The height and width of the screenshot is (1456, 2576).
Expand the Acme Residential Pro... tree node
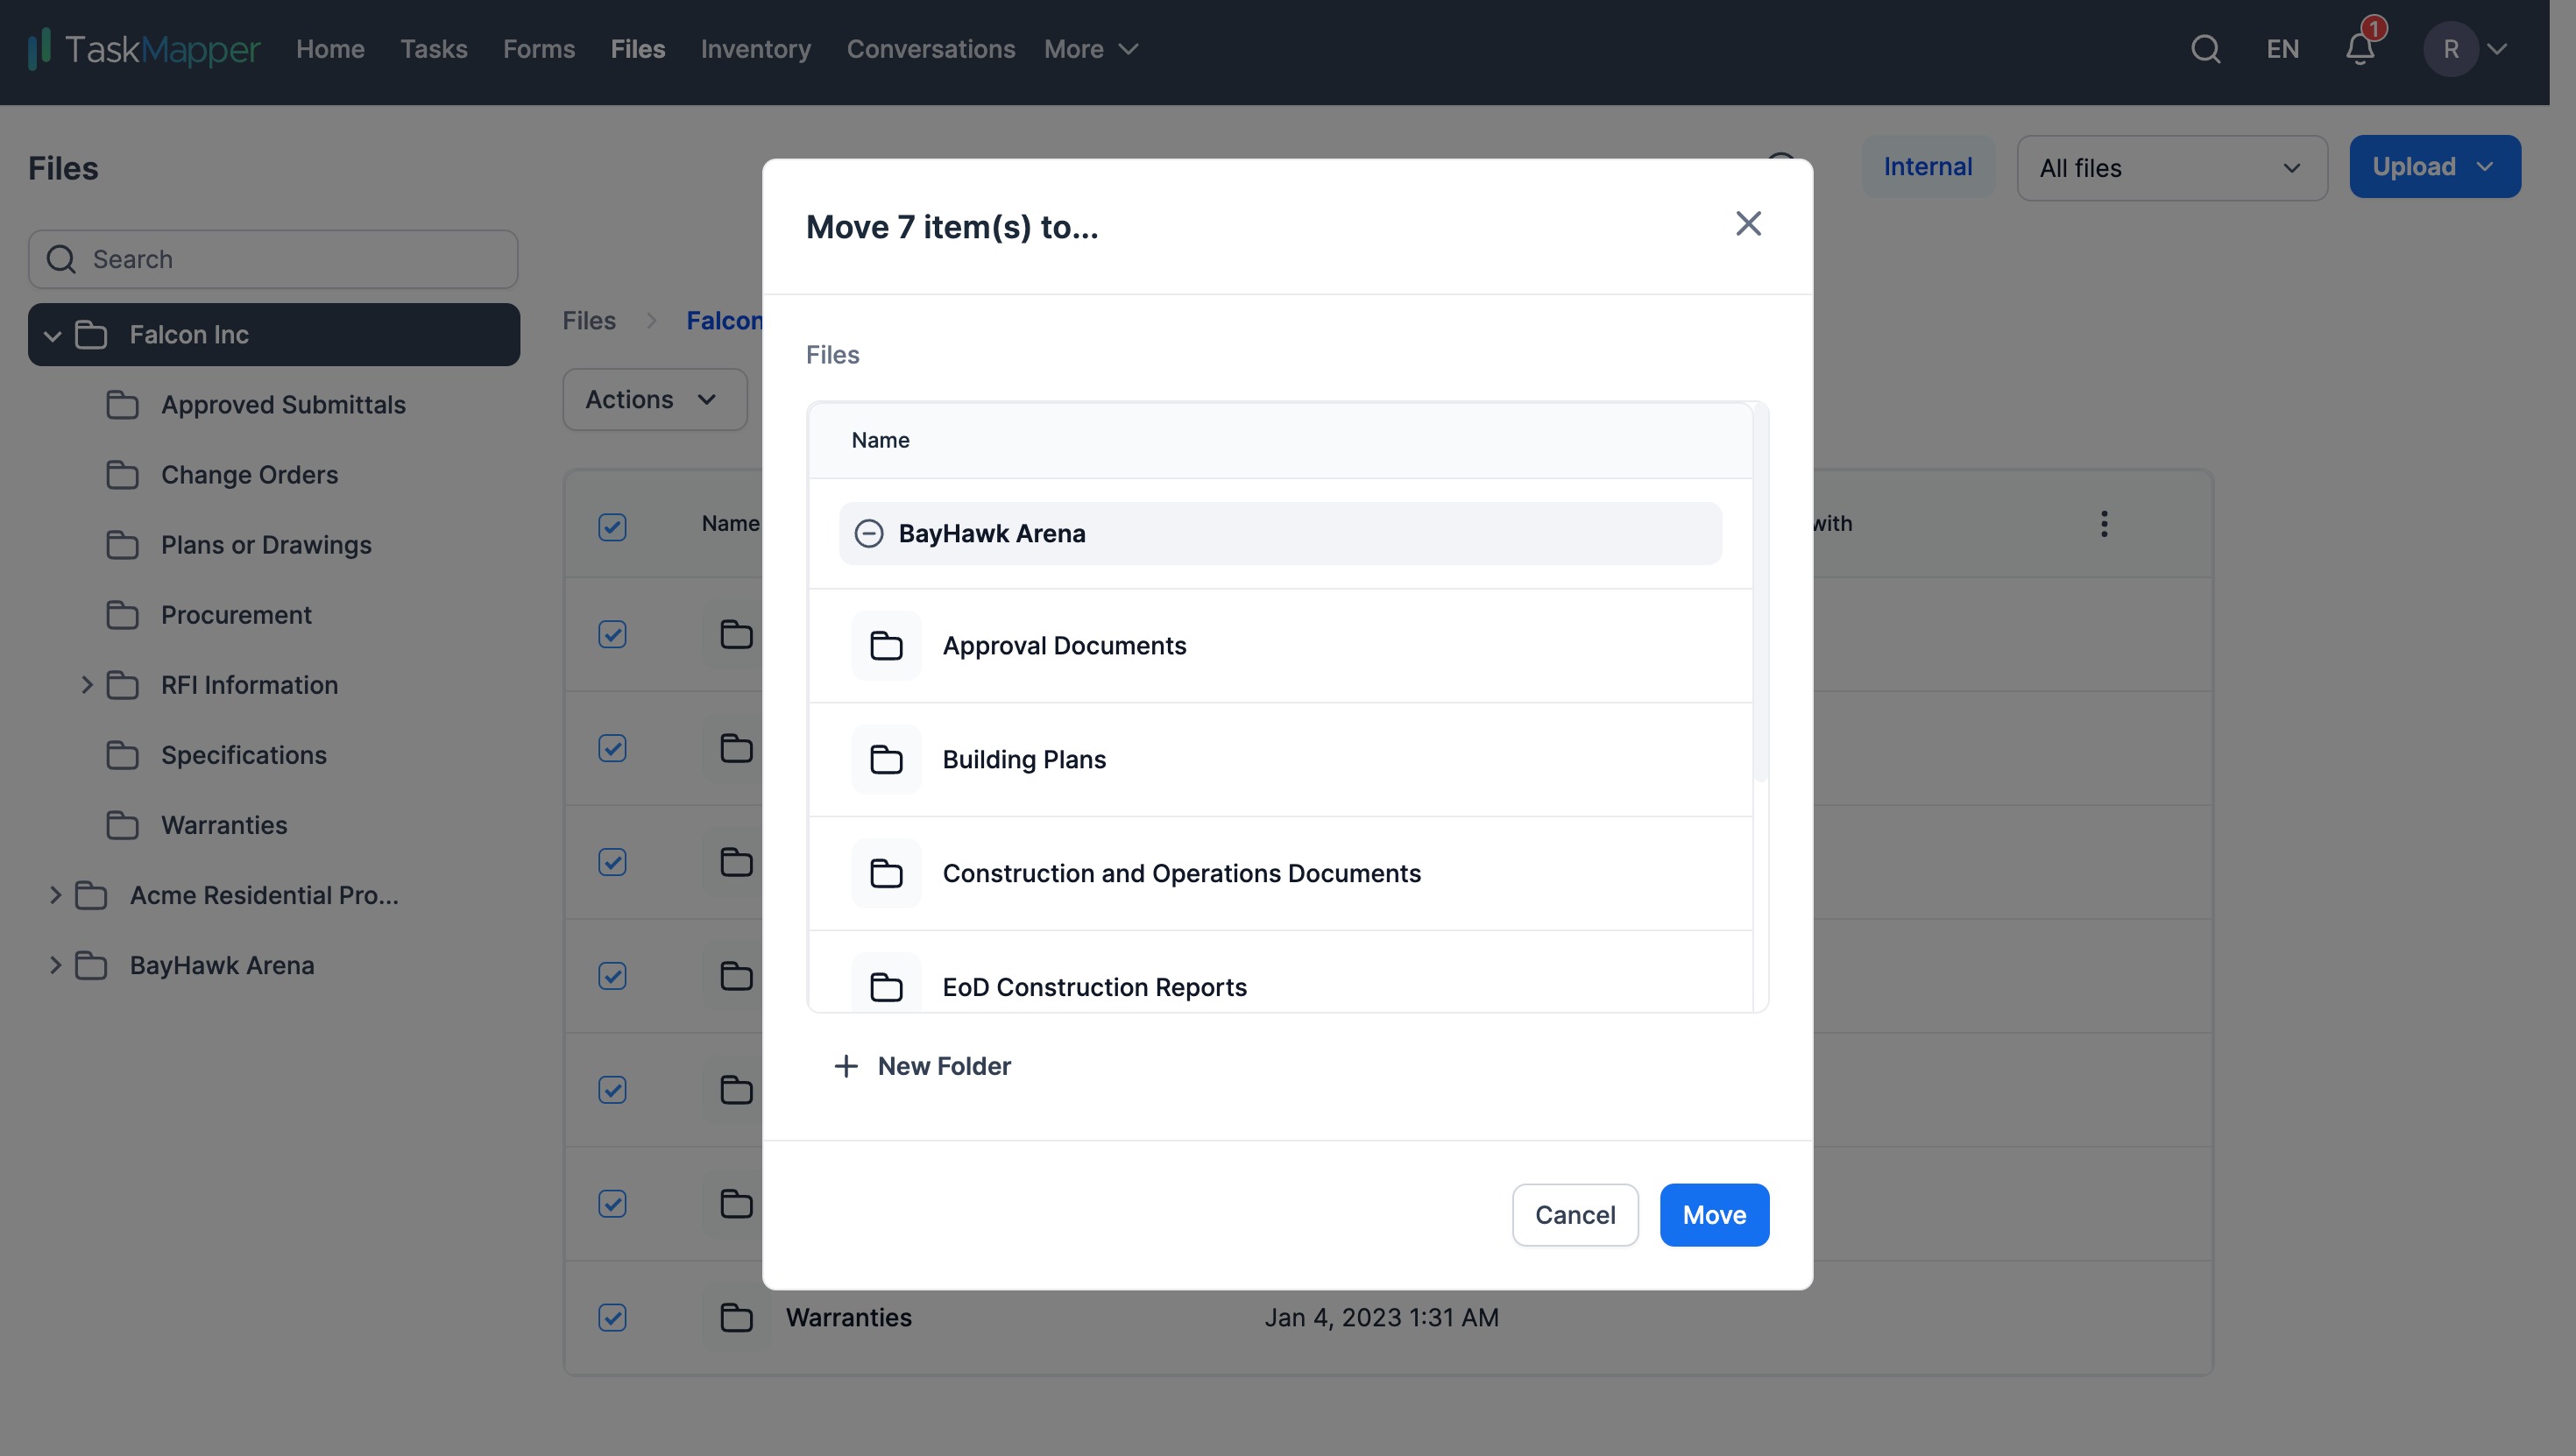click(x=55, y=895)
